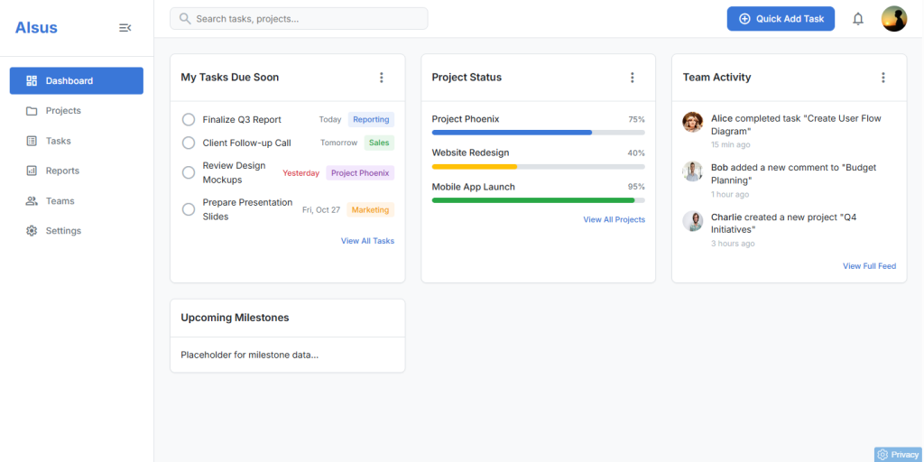The height and width of the screenshot is (462, 924).
Task: Open the View All Projects link
Action: (614, 219)
